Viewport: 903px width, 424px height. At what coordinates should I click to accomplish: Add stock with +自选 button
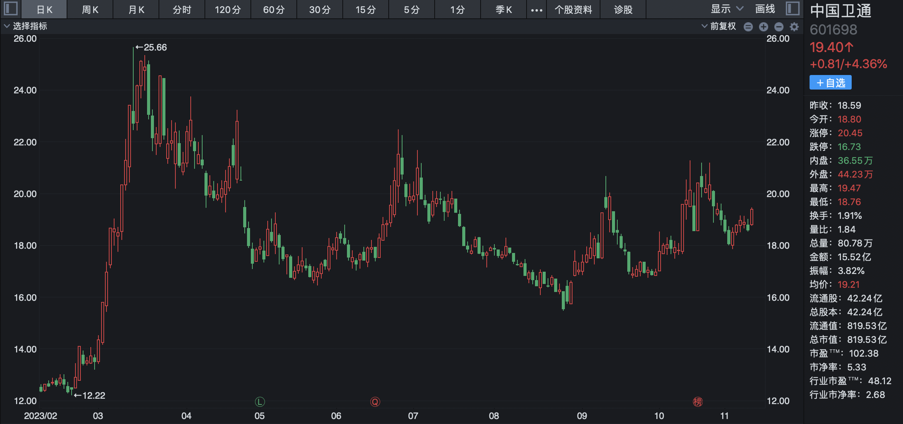(830, 83)
